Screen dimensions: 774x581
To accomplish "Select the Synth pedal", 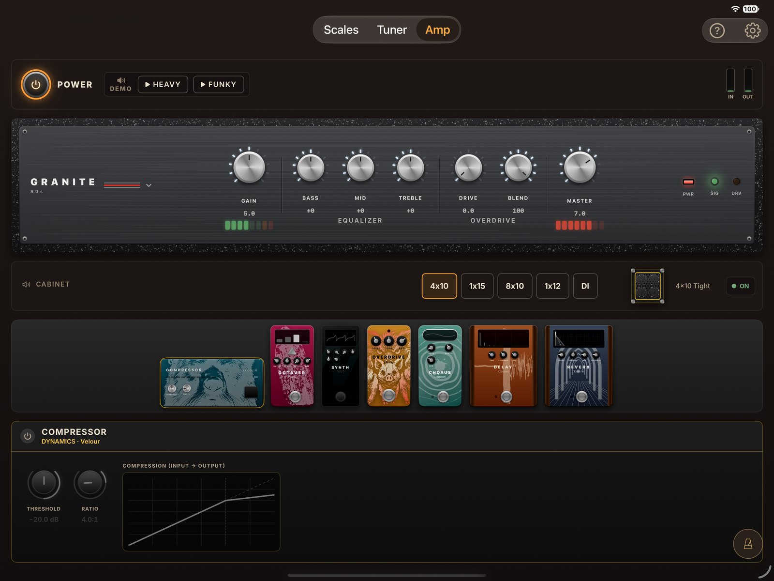I will (341, 366).
